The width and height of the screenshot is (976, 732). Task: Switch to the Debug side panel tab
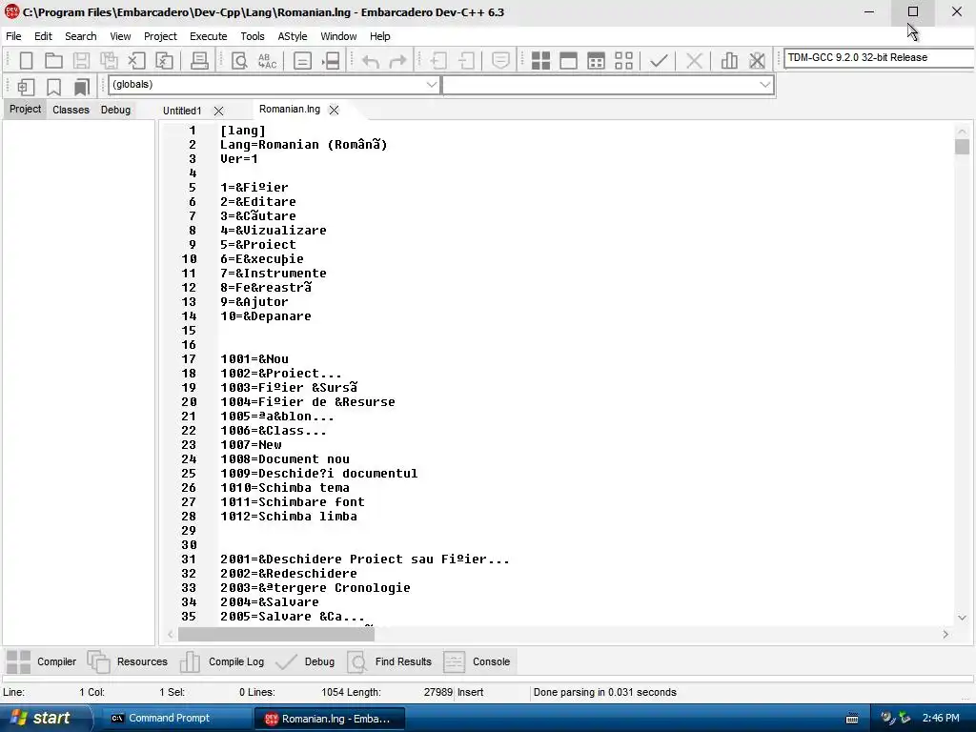point(115,110)
